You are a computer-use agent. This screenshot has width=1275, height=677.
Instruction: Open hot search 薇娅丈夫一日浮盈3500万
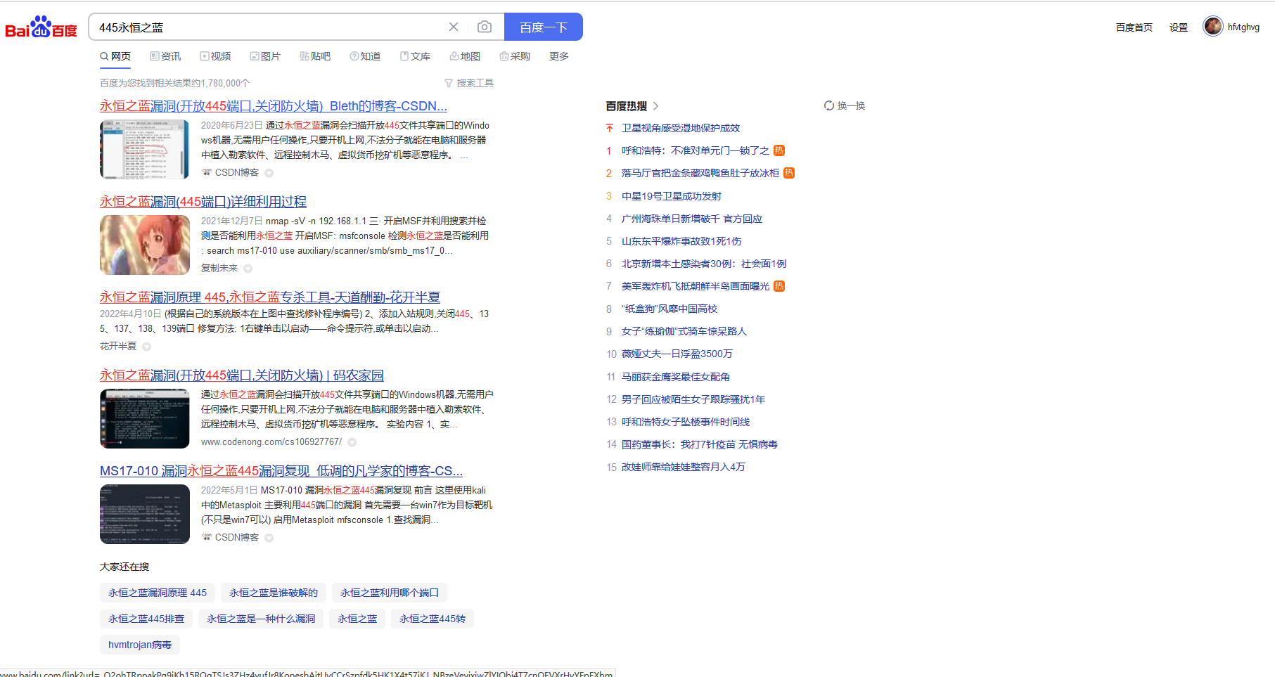[x=677, y=354]
